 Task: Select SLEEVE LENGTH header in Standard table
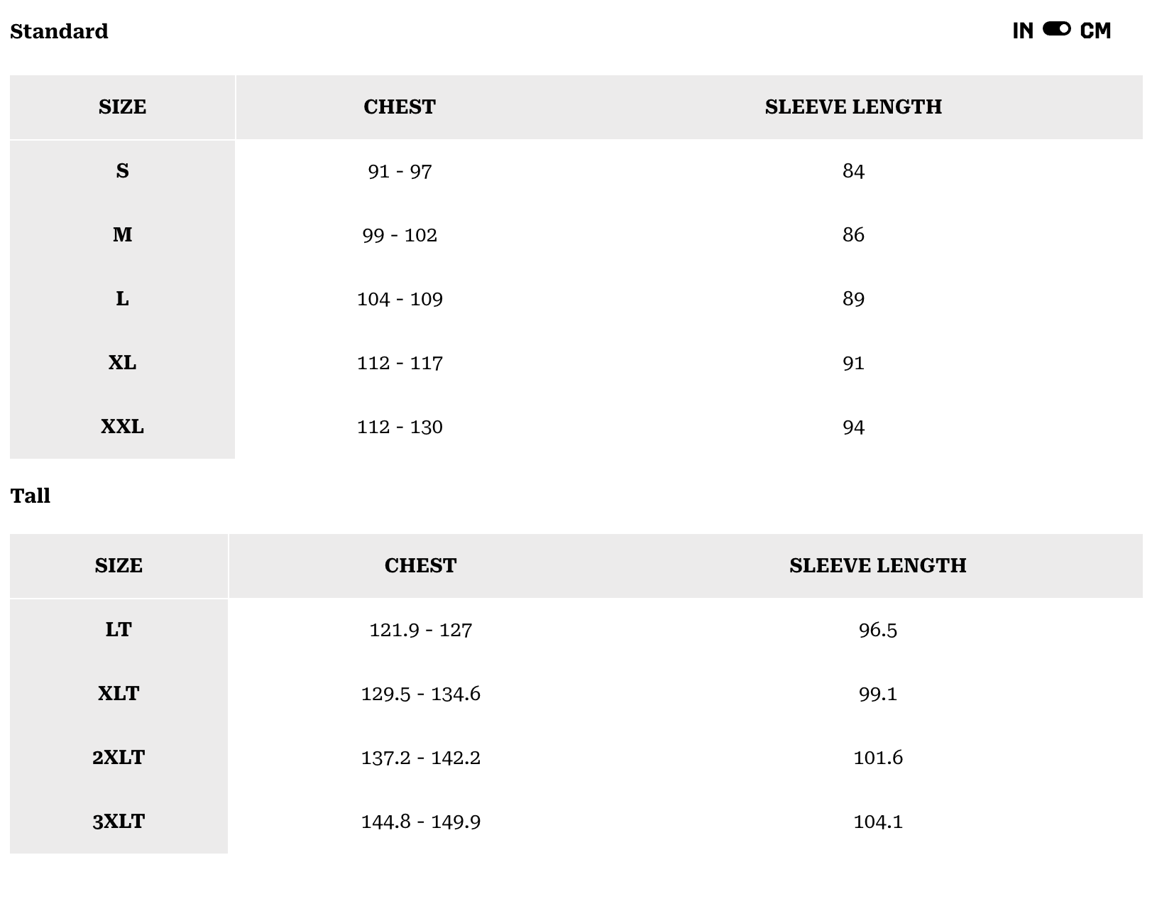853,107
